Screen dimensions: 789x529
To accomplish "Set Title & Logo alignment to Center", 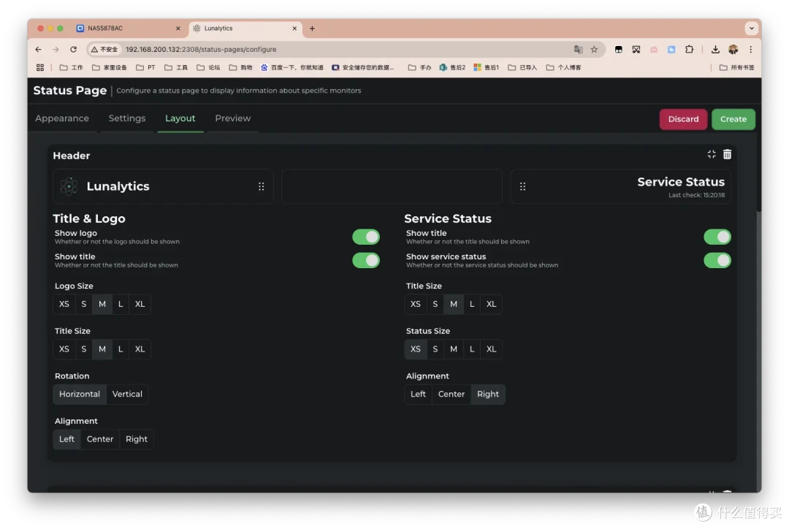I will (x=99, y=439).
